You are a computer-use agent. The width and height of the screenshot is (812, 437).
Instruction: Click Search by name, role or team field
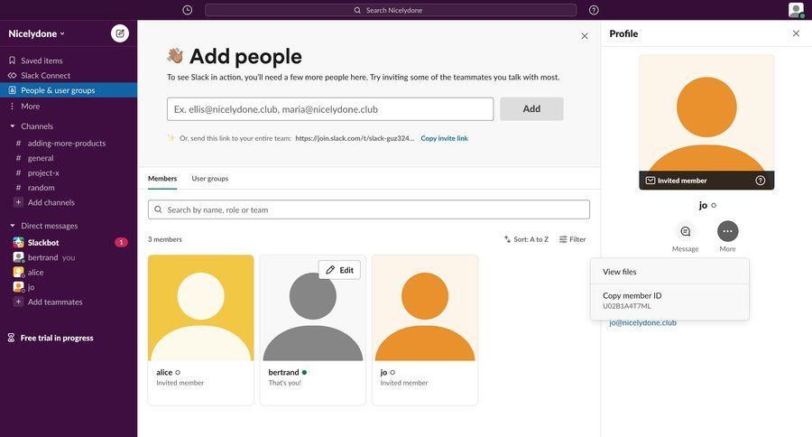point(369,210)
